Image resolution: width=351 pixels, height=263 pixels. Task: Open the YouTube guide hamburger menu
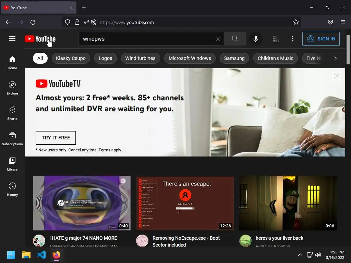click(12, 39)
